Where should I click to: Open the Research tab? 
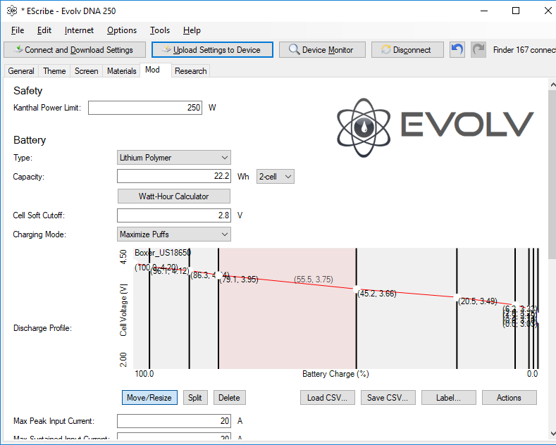click(x=190, y=71)
